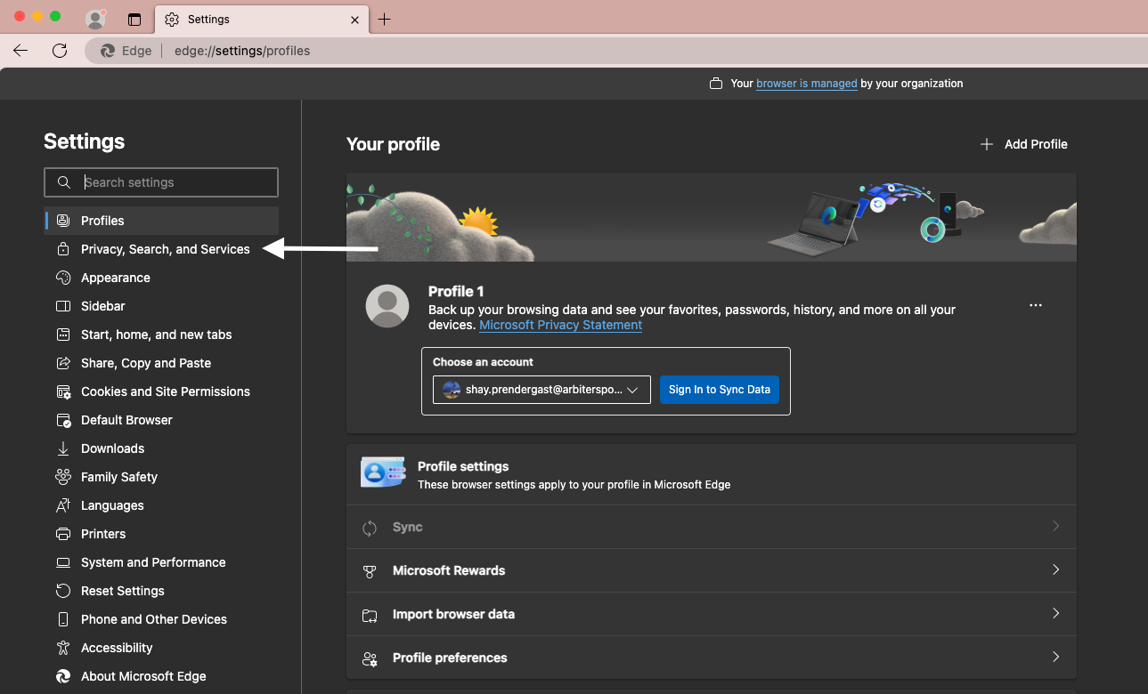The width and height of the screenshot is (1148, 694).
Task: Select Cookies and Site Permissions
Action: coord(161,391)
